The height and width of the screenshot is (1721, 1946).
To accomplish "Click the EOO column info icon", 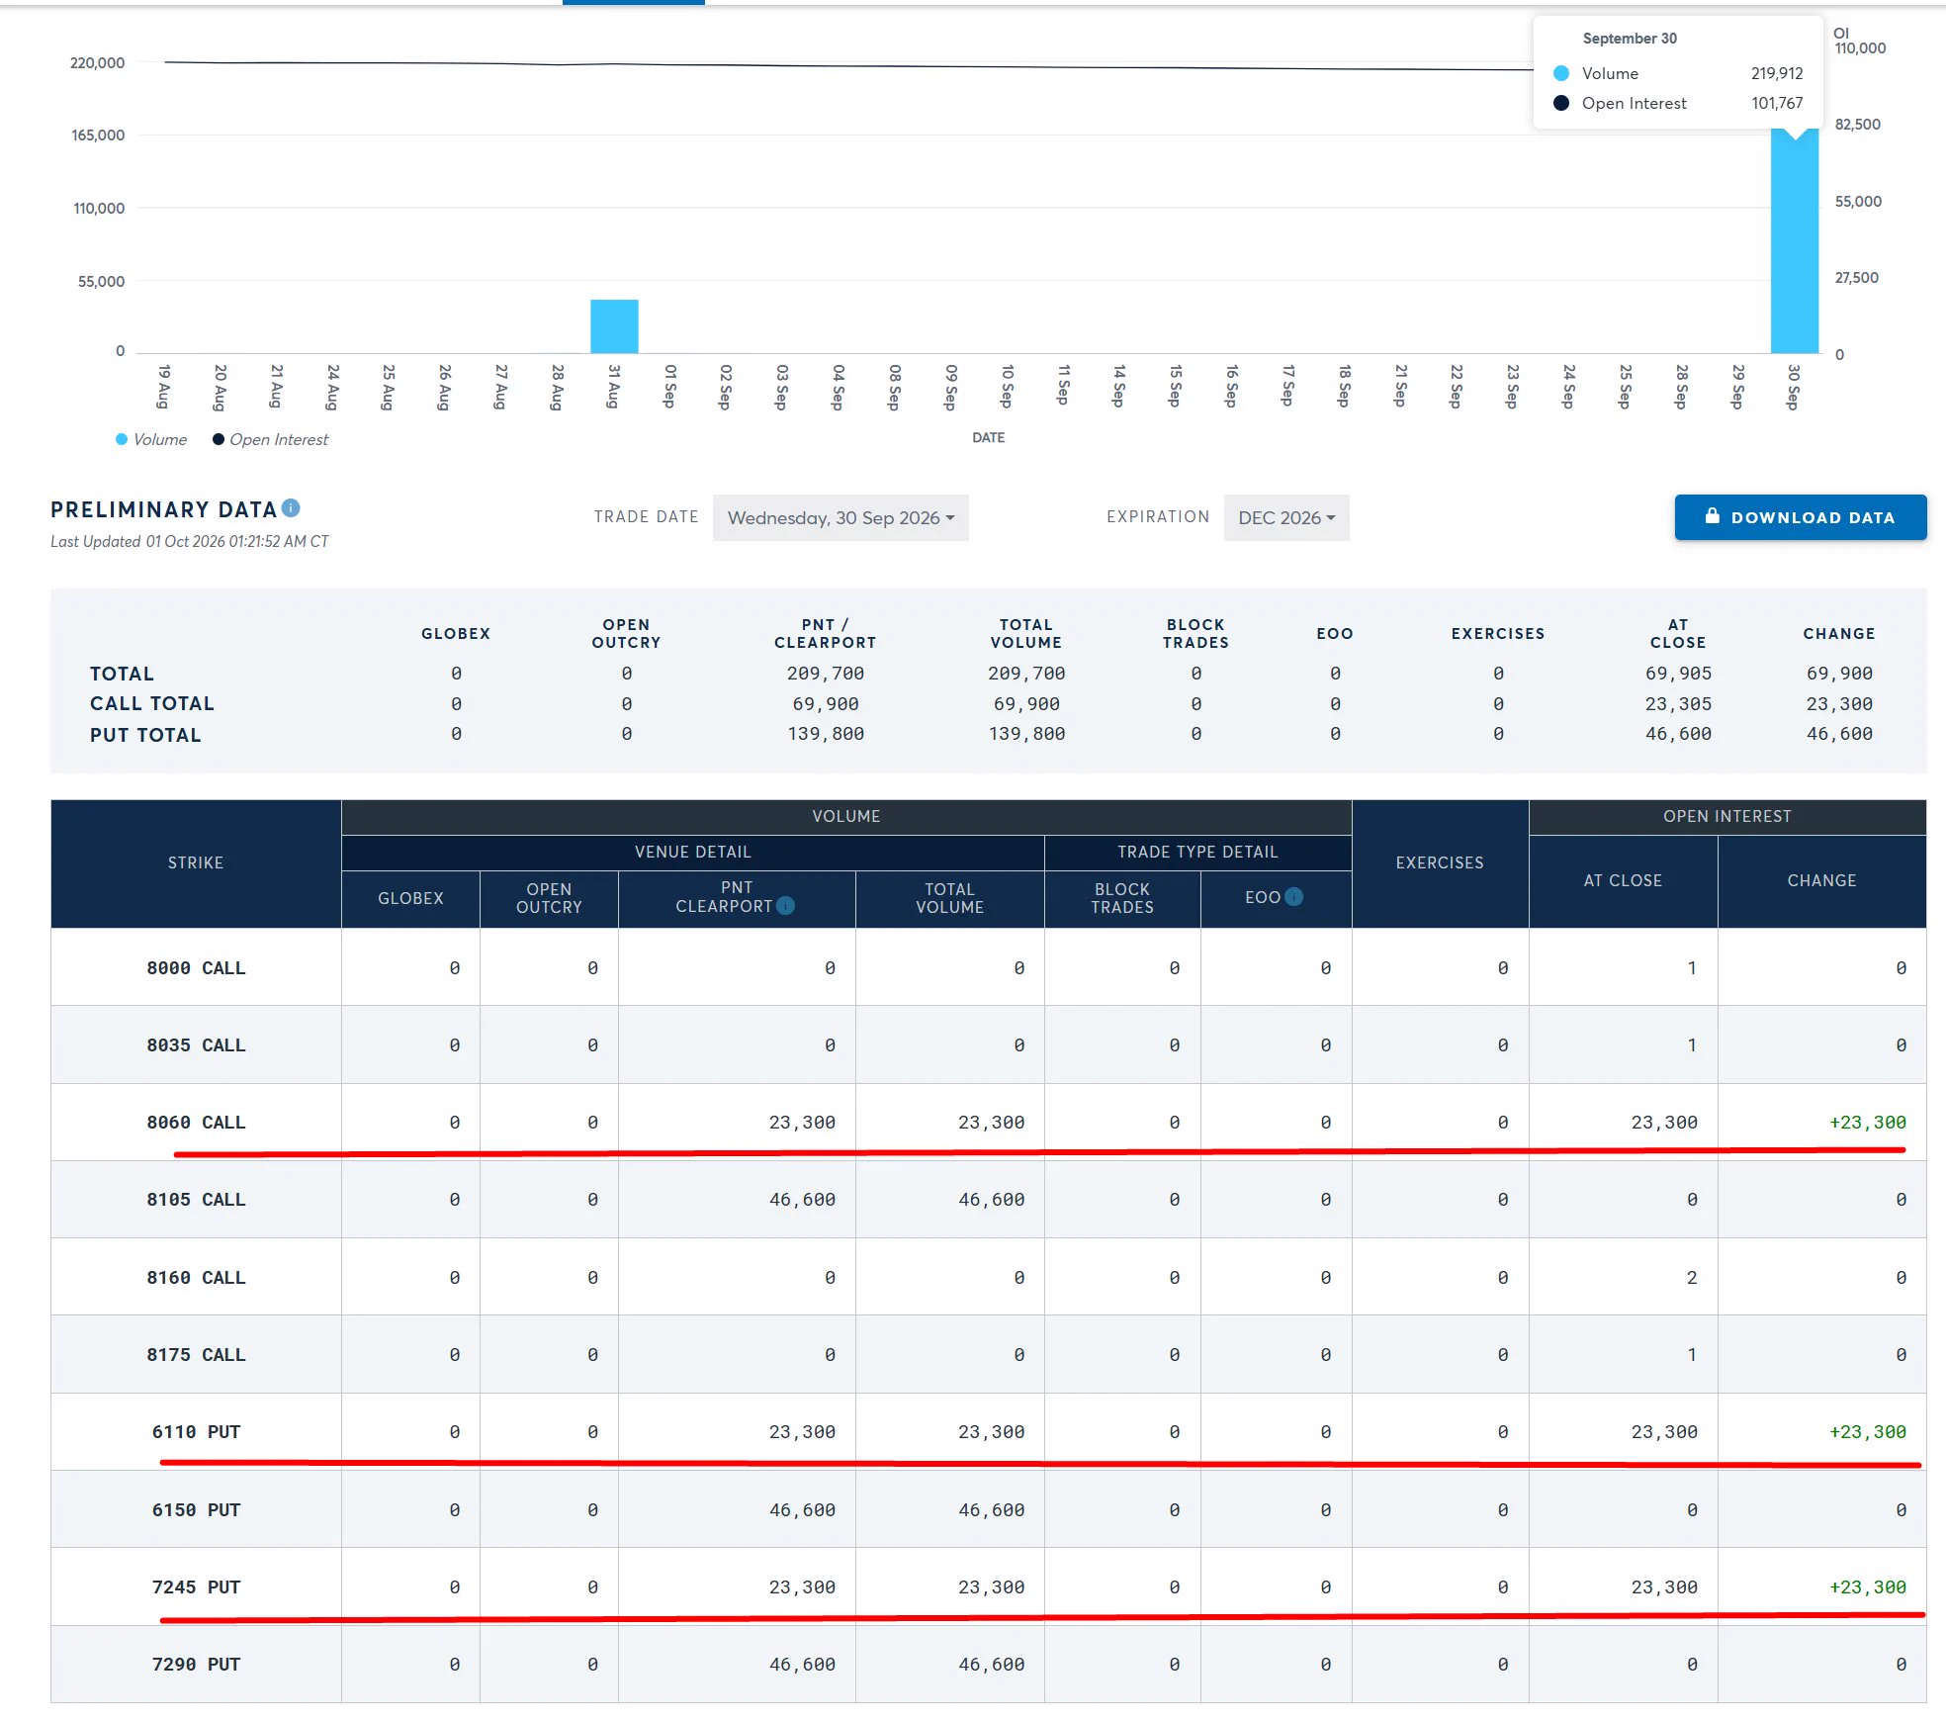I will click(1293, 896).
